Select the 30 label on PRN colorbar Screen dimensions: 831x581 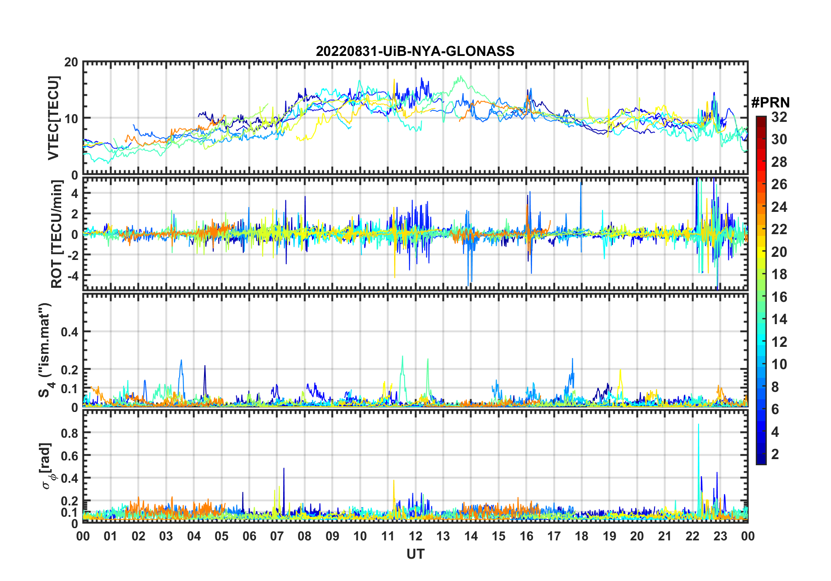tap(779, 139)
